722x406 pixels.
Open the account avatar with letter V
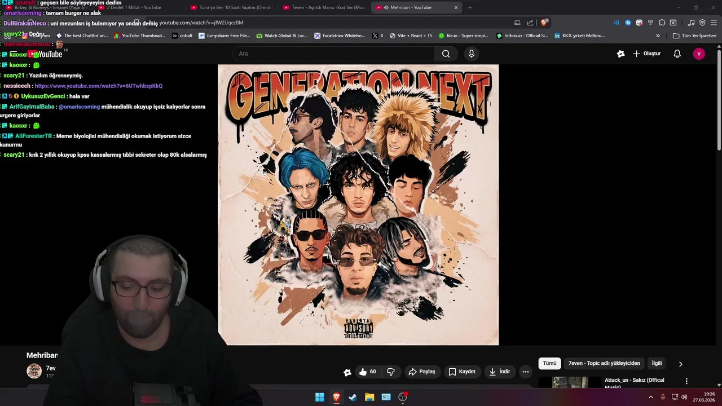tap(699, 54)
